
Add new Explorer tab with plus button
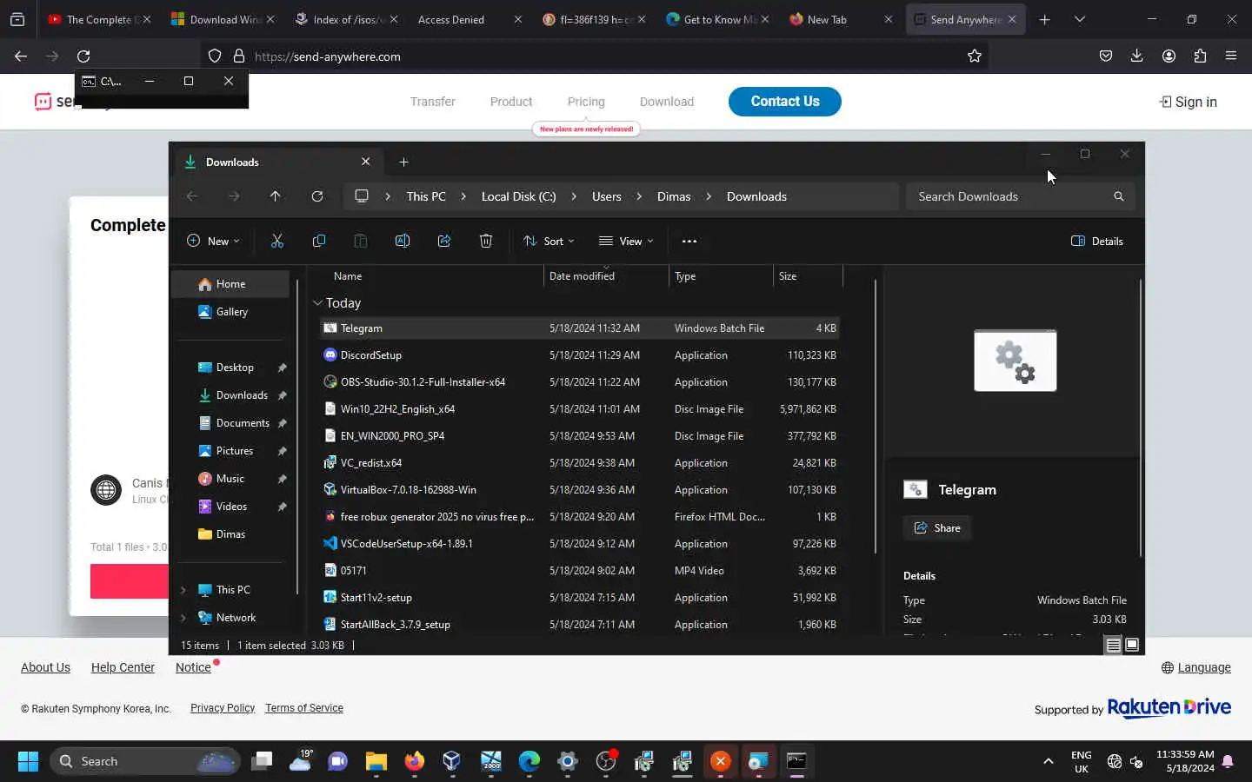click(x=403, y=162)
